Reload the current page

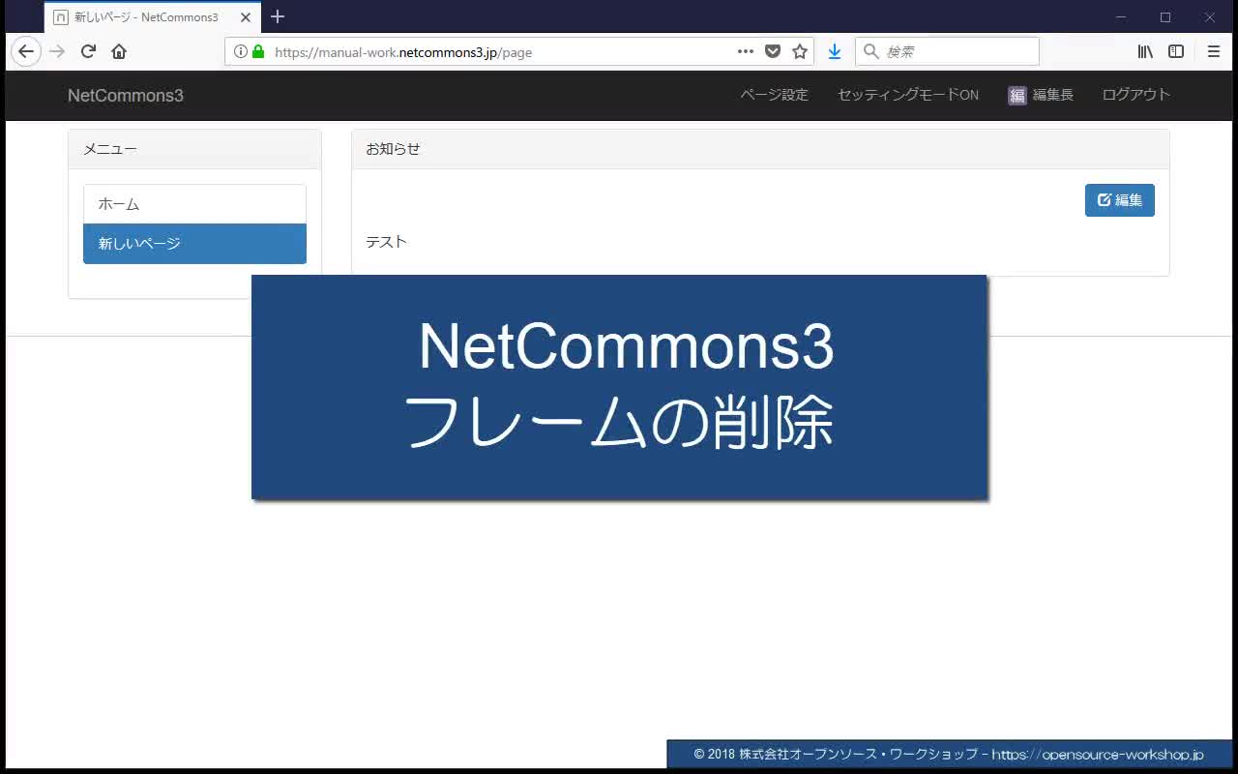pyautogui.click(x=88, y=51)
